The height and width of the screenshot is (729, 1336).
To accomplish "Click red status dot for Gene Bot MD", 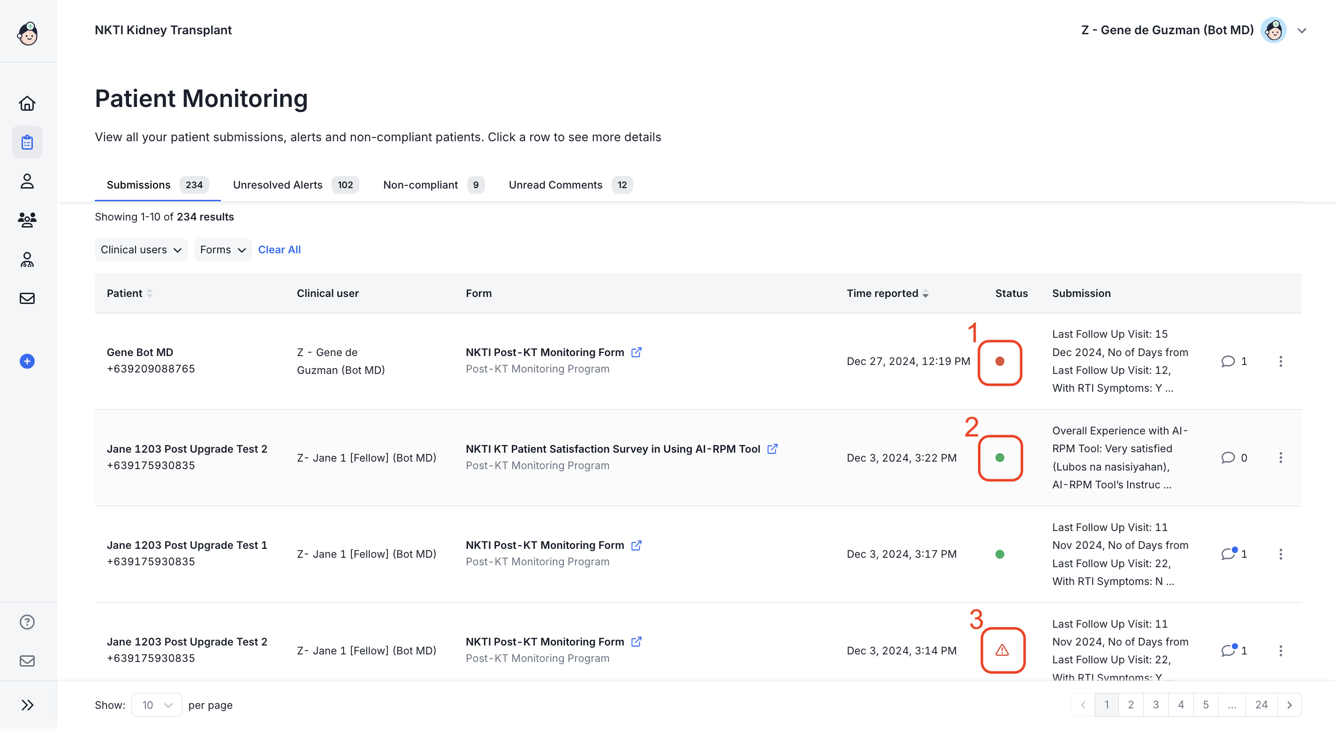I will [x=999, y=361].
